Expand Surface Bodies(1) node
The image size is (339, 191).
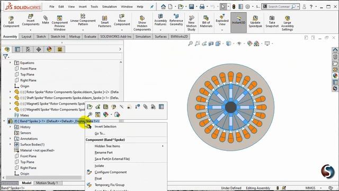(10, 144)
